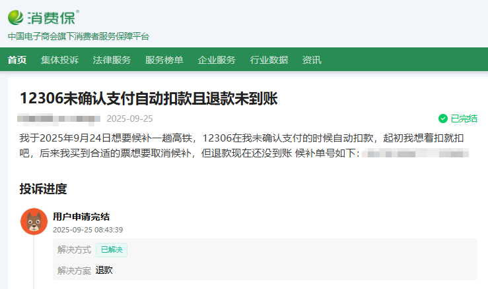The width and height of the screenshot is (488, 289).
Task: Click the slogan 中国电子商会旗下消费者服务保障平台
Action: click(x=79, y=36)
